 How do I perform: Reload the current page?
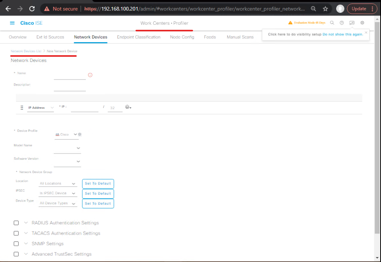tap(32, 9)
